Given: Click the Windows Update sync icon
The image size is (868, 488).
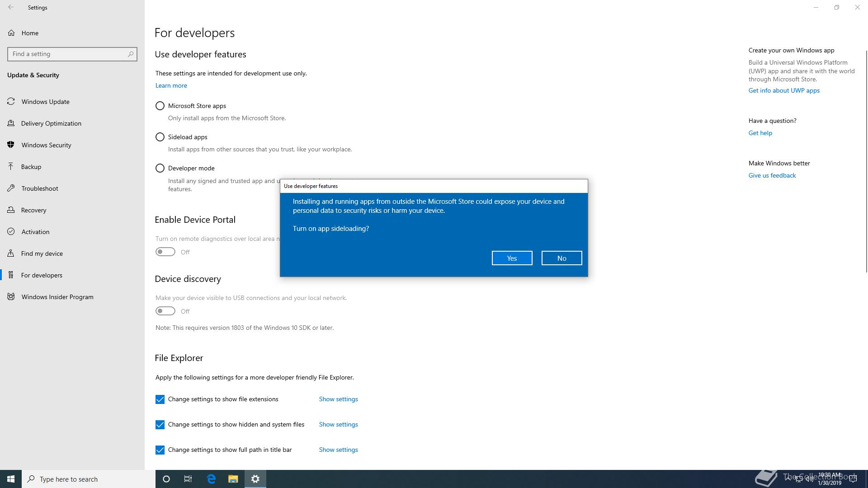Looking at the screenshot, I should click(11, 102).
